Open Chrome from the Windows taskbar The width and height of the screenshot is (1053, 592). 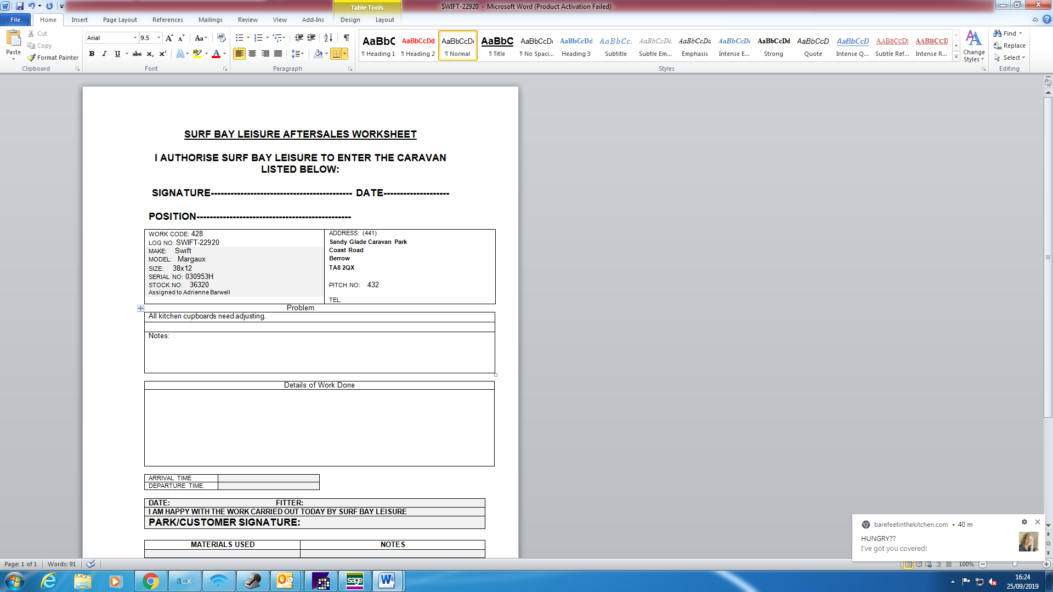coord(150,581)
